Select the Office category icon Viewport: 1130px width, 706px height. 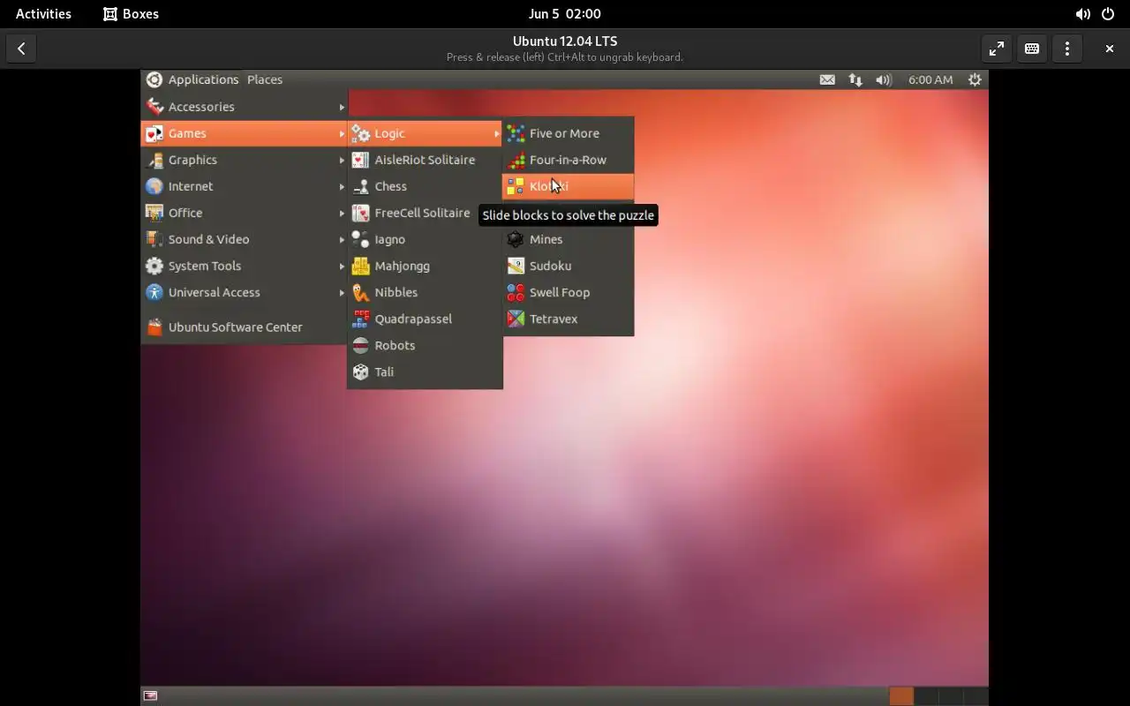154,213
